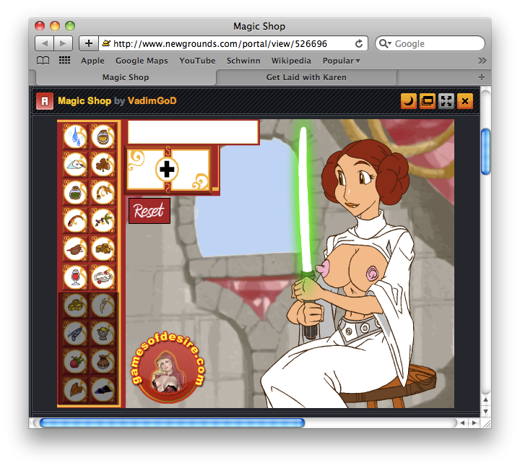The image size is (520, 468).
Task: Click the locked stone goblet ingredient
Action: pos(103,334)
